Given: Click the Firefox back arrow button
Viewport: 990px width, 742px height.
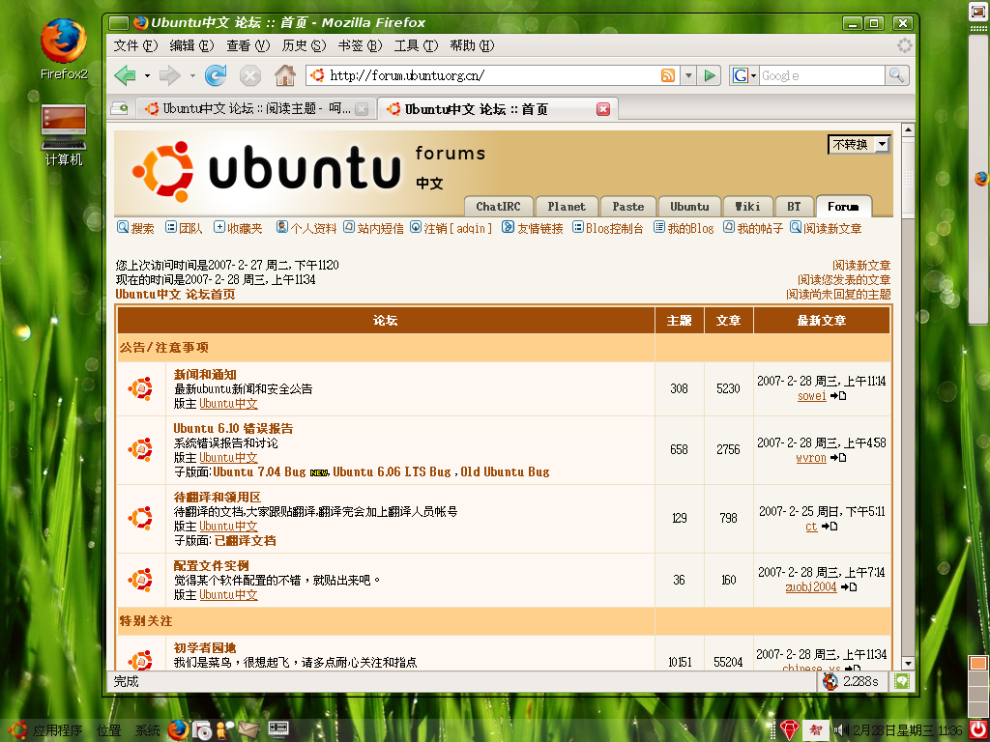Looking at the screenshot, I should (x=126, y=75).
